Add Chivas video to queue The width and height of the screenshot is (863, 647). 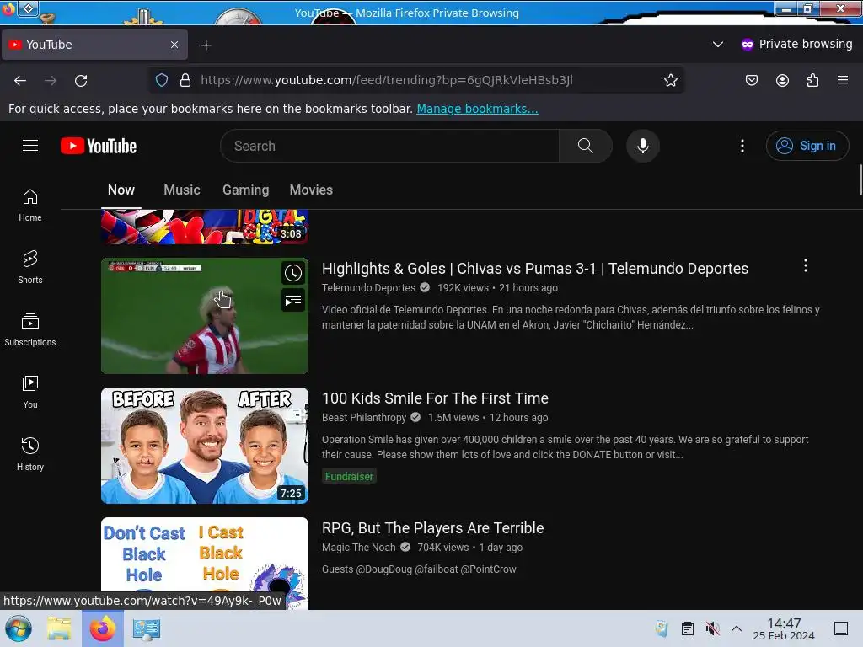click(292, 301)
